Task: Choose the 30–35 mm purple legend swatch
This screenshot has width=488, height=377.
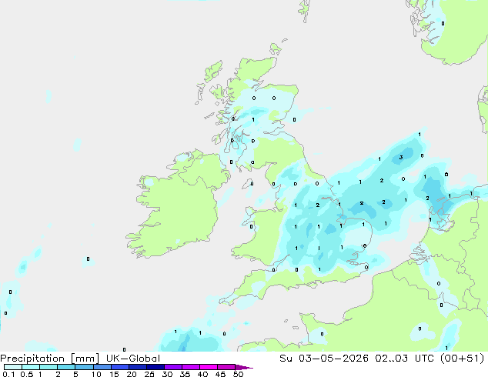Action: pyautogui.click(x=173, y=367)
